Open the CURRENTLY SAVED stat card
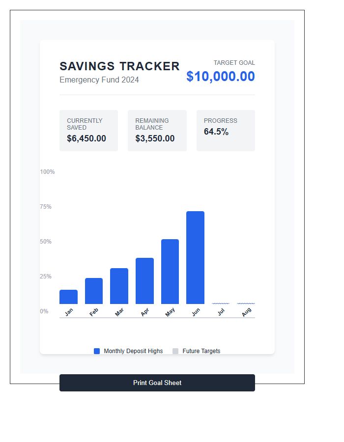The height and width of the screenshot is (442, 344). tap(88, 130)
